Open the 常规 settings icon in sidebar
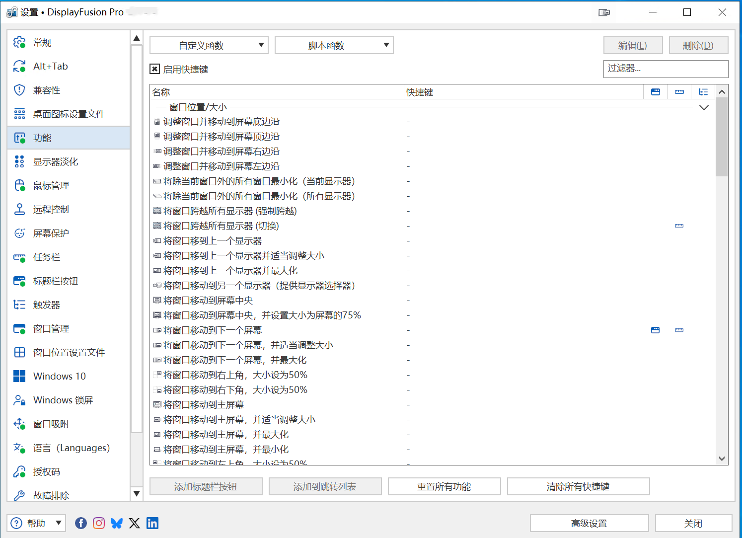Image resolution: width=742 pixels, height=538 pixels. tap(19, 43)
